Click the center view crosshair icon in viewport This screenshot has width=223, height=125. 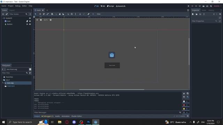(x=37, y=20)
